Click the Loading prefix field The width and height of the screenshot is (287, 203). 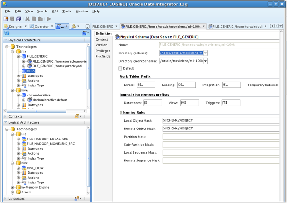click(x=187, y=85)
